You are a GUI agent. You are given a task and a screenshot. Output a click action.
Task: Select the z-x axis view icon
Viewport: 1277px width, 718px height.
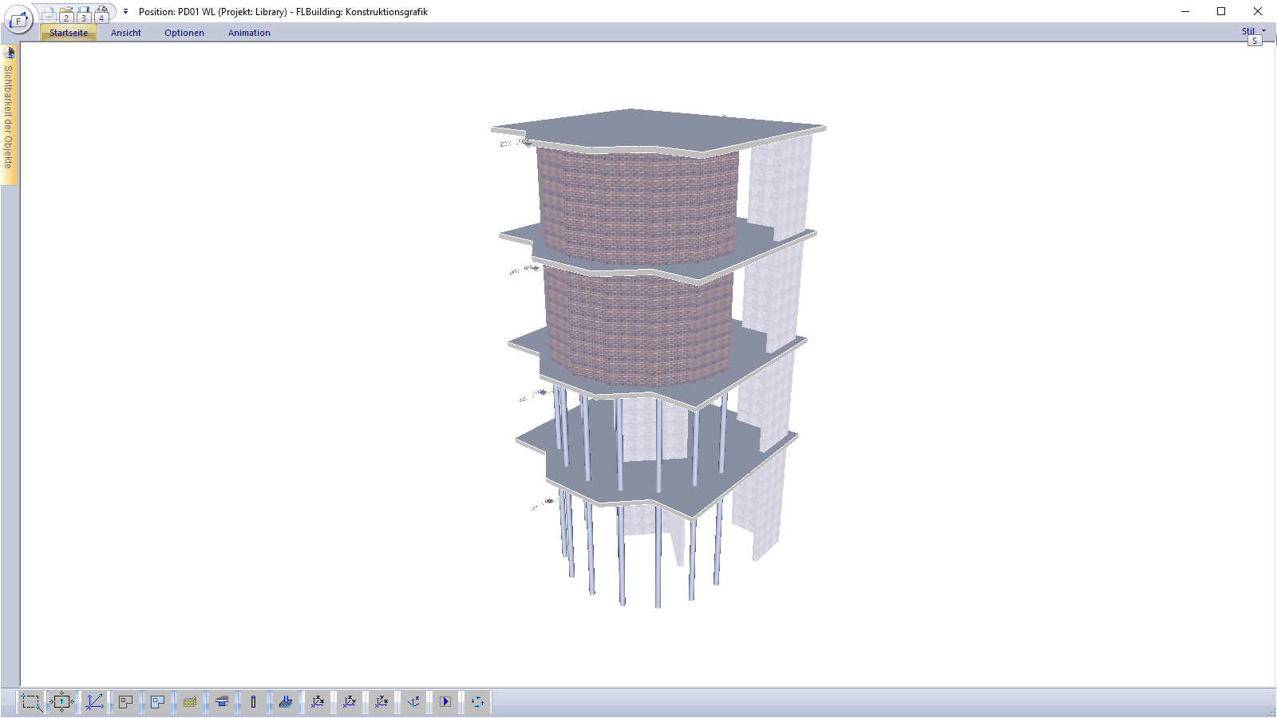coord(318,702)
